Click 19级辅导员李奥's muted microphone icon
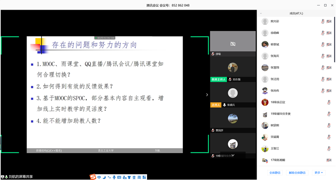This screenshot has height=180, width=336. pyautogui.click(x=329, y=114)
